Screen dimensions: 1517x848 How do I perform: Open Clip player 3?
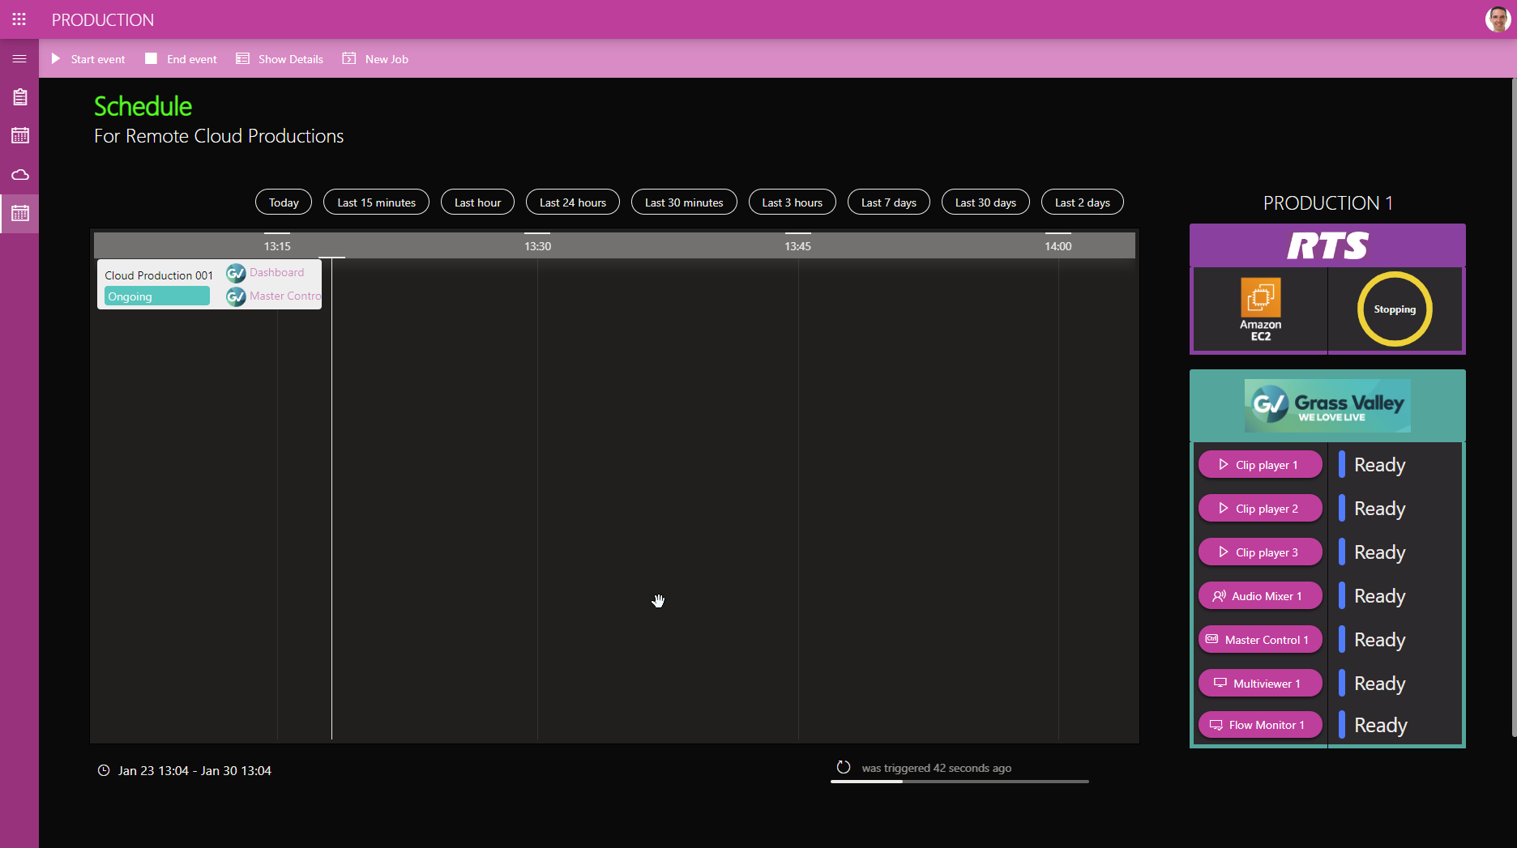click(1260, 552)
